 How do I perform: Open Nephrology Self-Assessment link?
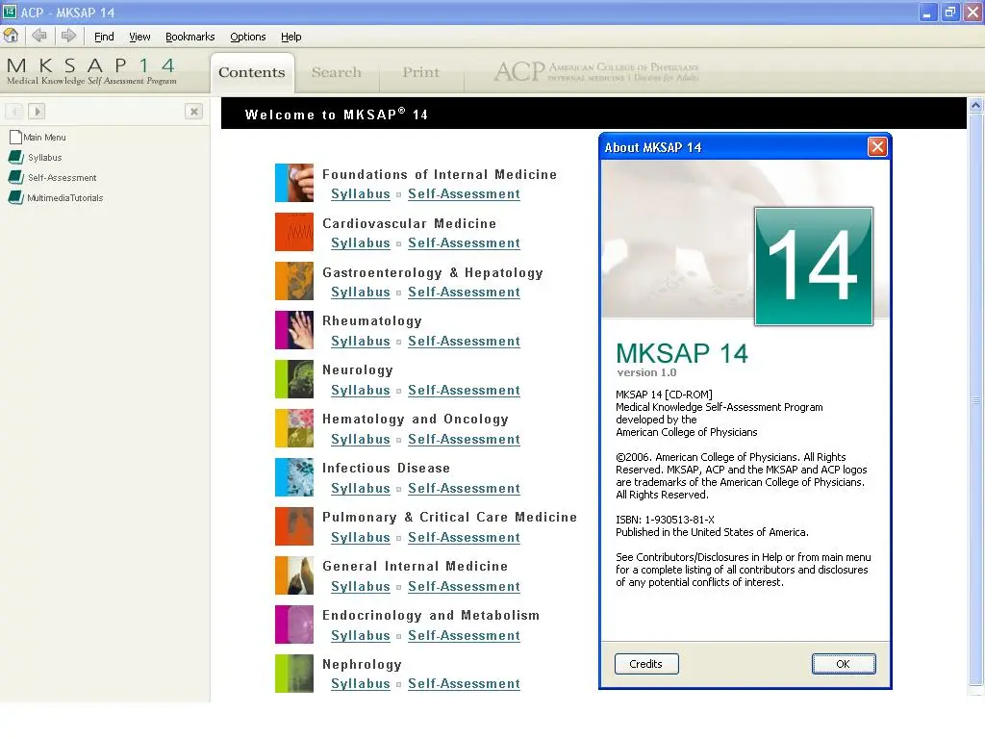464,684
